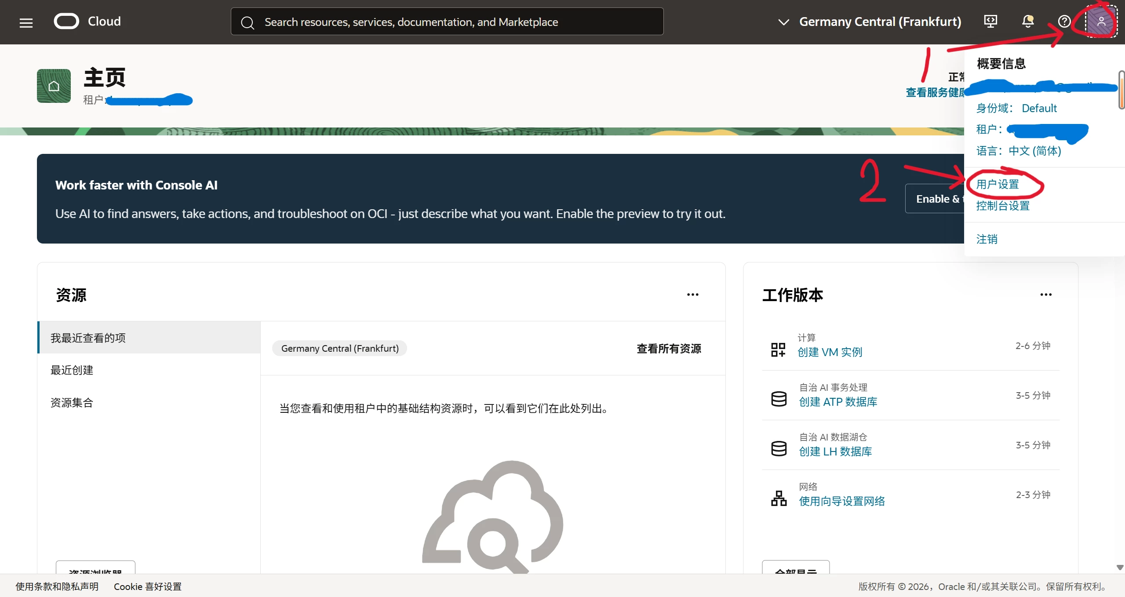Toggle the profile avatar menu

[x=1101, y=22]
